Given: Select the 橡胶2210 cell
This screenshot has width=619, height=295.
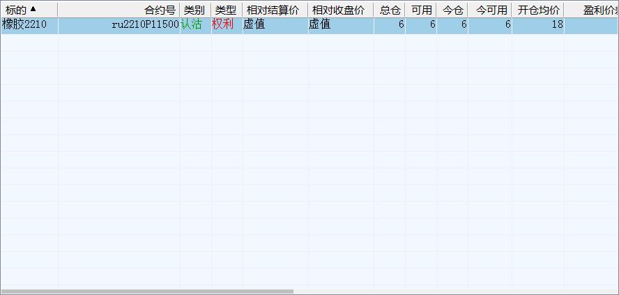Looking at the screenshot, I should (29, 25).
